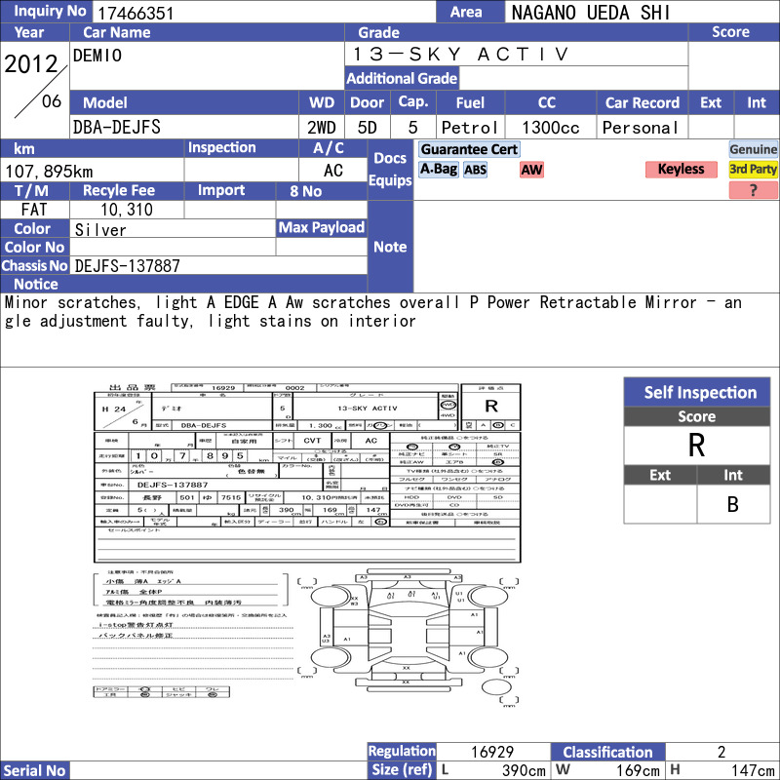780x780 pixels.
Task: Open the Guarantee Cert label
Action: (x=469, y=150)
